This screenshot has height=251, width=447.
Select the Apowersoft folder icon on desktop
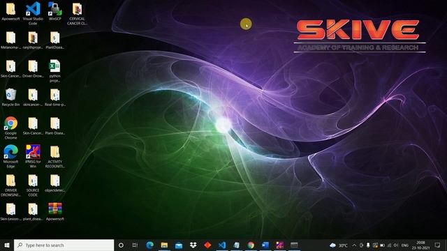pyautogui.click(x=11, y=11)
